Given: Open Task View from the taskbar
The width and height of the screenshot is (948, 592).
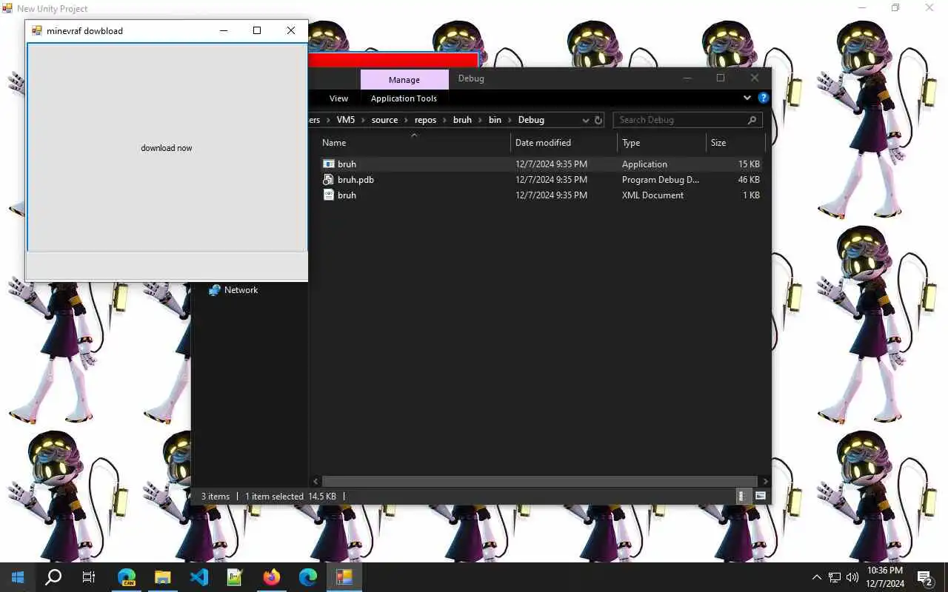Looking at the screenshot, I should [x=89, y=577].
